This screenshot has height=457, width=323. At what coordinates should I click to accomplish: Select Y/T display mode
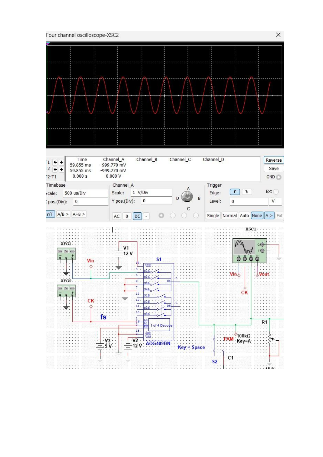pos(50,214)
